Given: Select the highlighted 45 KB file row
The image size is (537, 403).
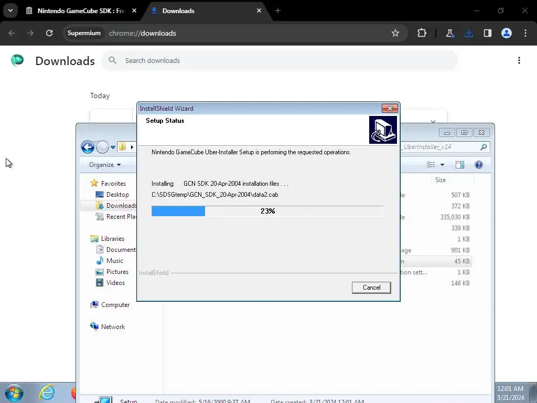Looking at the screenshot, I should pyautogui.click(x=436, y=261).
